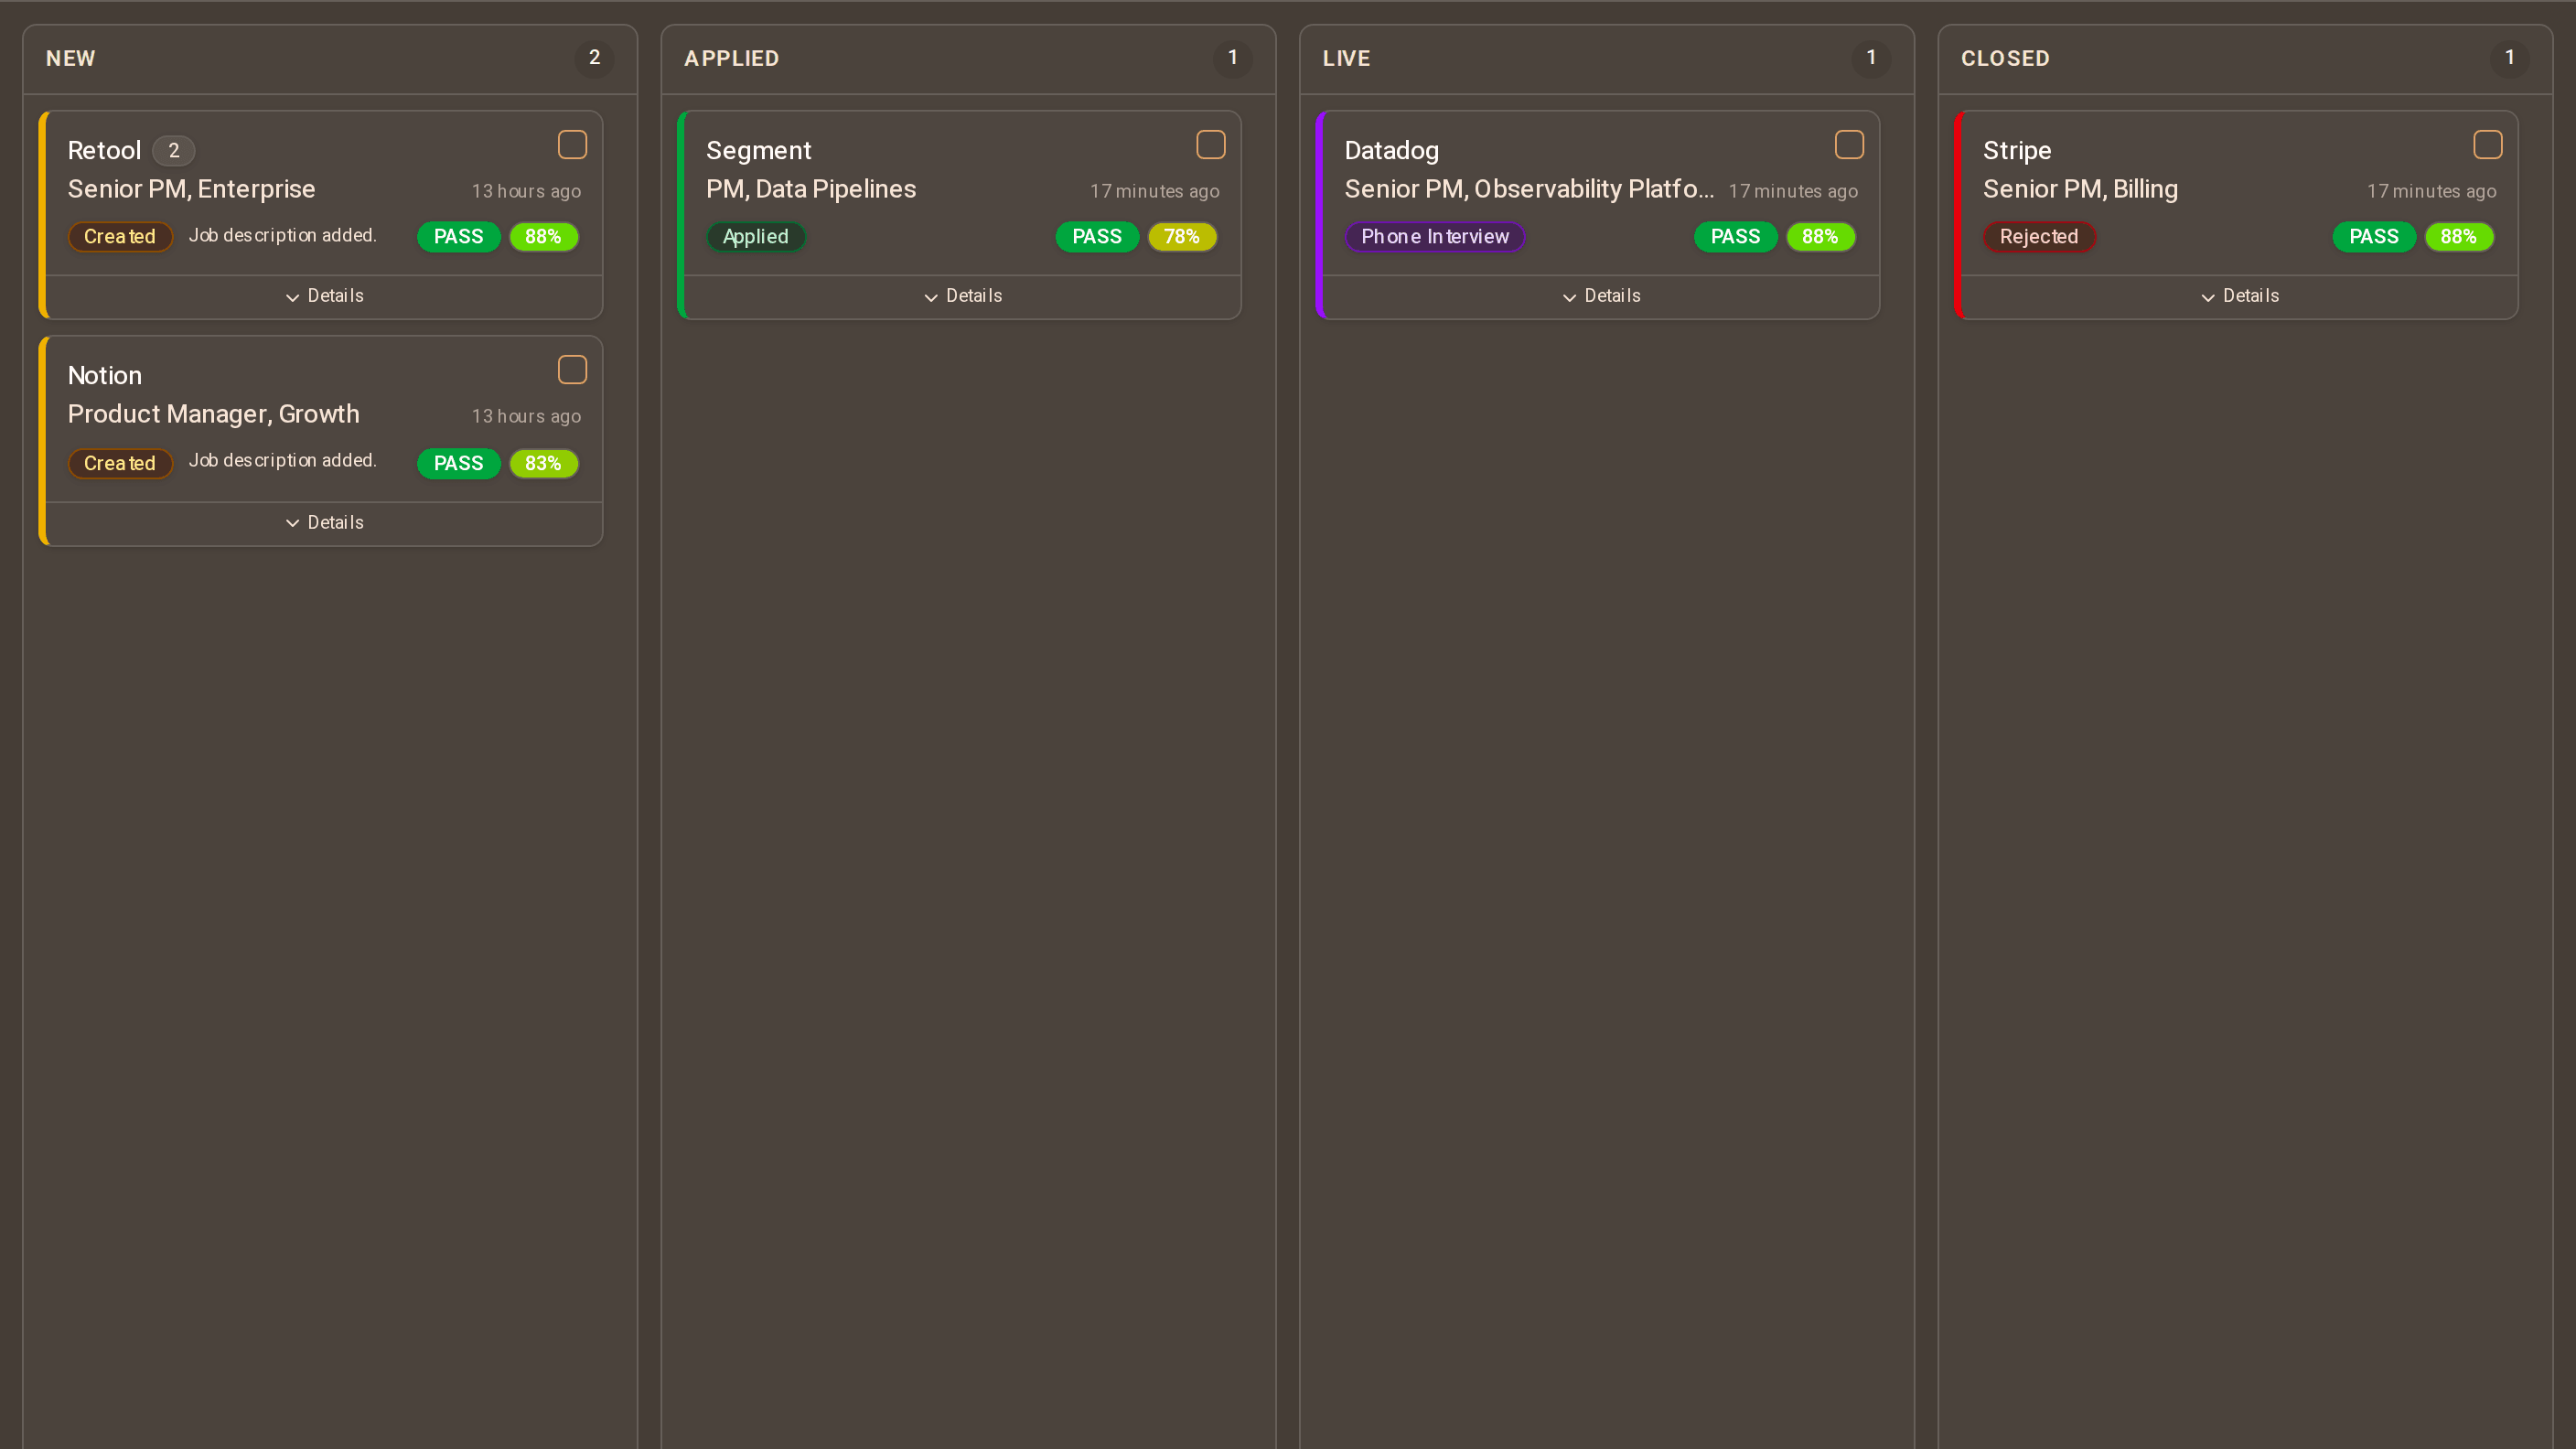This screenshot has width=2576, height=1449.
Task: Click the 78% score on Segment card
Action: pyautogui.click(x=1182, y=237)
